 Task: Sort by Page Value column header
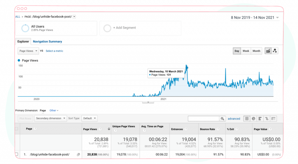(260, 129)
